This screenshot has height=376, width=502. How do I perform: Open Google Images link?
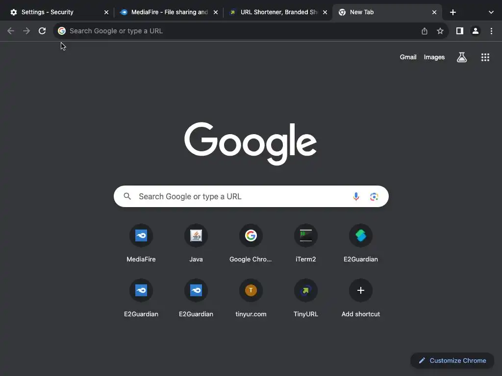(434, 57)
